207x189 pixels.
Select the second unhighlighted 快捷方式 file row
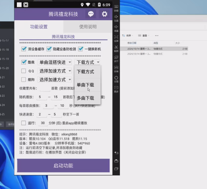click(154, 54)
